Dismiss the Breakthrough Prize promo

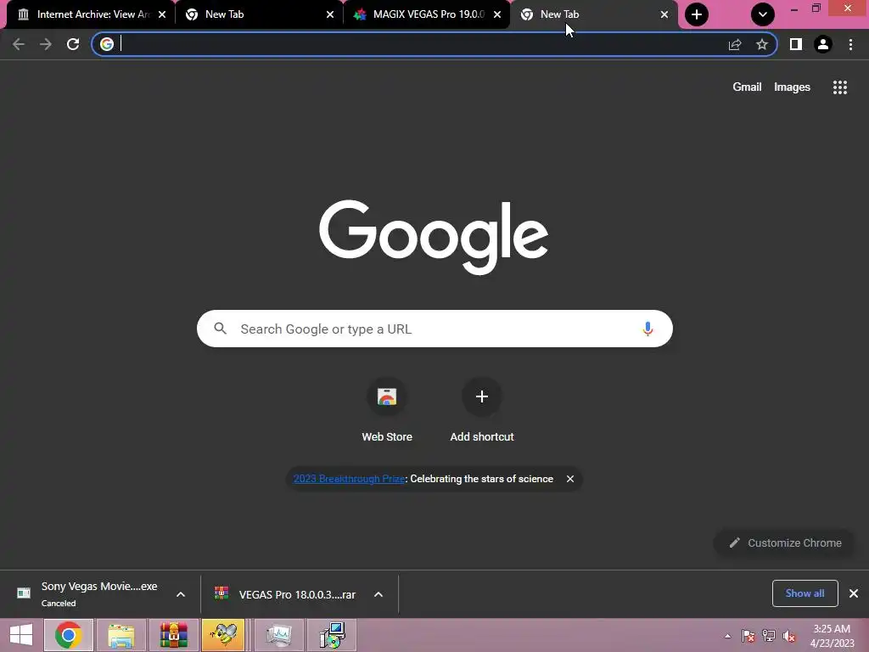pos(569,479)
